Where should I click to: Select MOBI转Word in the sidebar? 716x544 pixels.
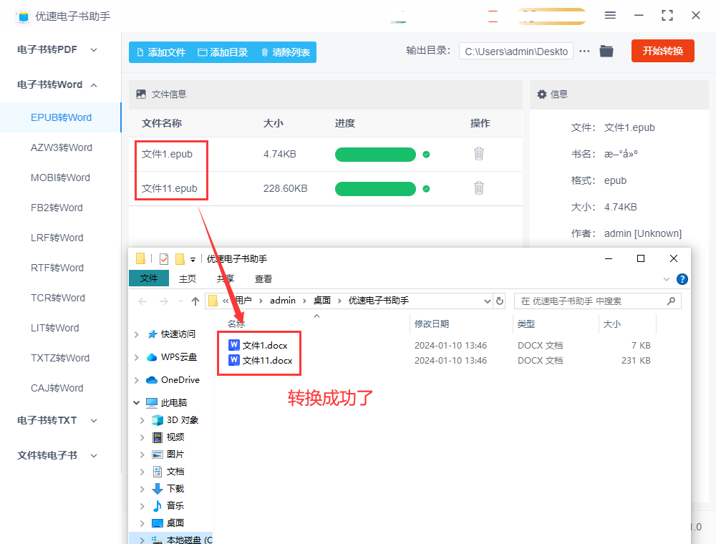[x=60, y=178]
